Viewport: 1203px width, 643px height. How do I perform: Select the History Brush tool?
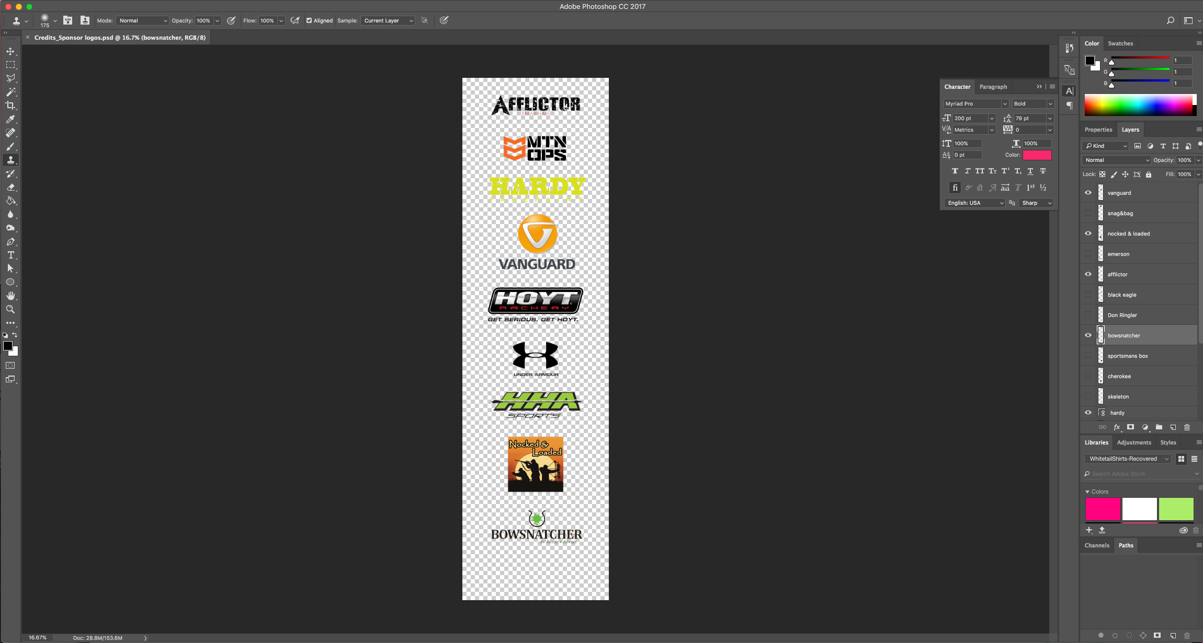click(10, 173)
